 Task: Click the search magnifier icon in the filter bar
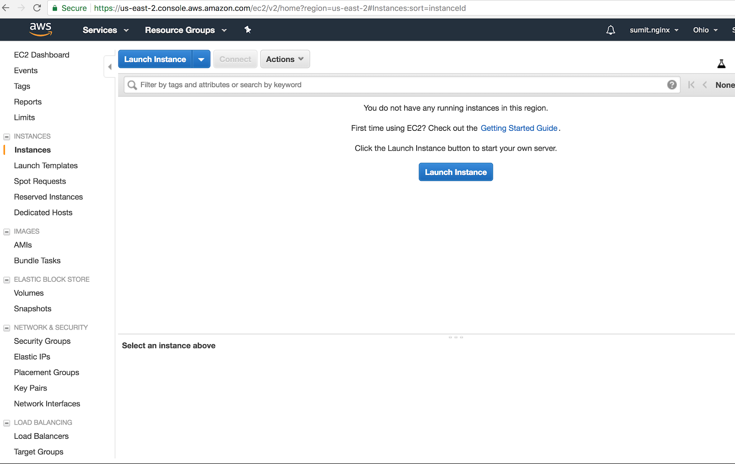click(x=132, y=85)
